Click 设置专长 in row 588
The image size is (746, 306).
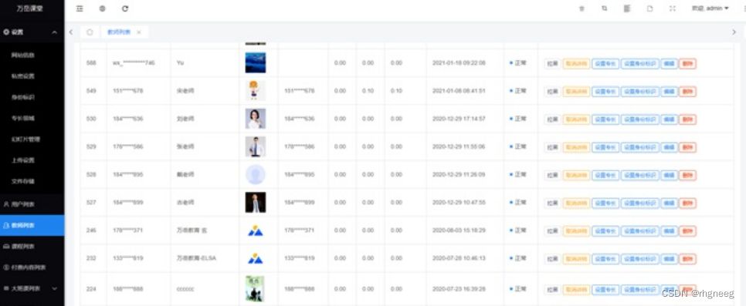tap(605, 64)
